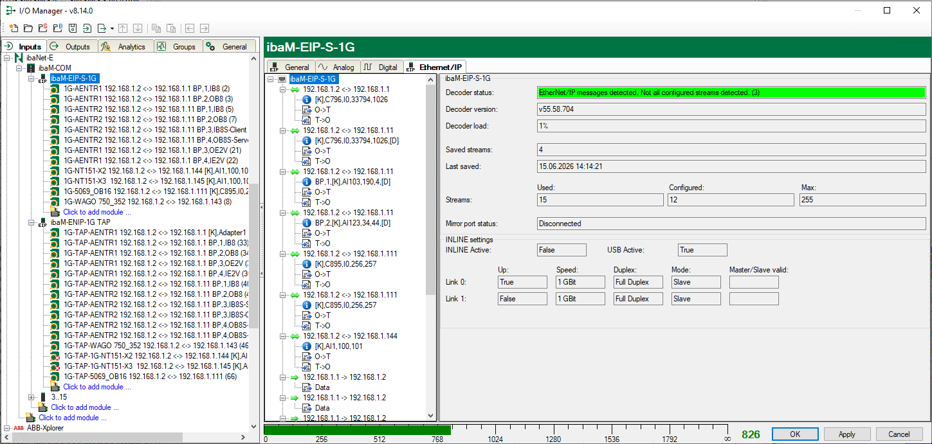Viewport: 932px width, 444px height.
Task: Click the import configuration icon
Action: coord(87,28)
